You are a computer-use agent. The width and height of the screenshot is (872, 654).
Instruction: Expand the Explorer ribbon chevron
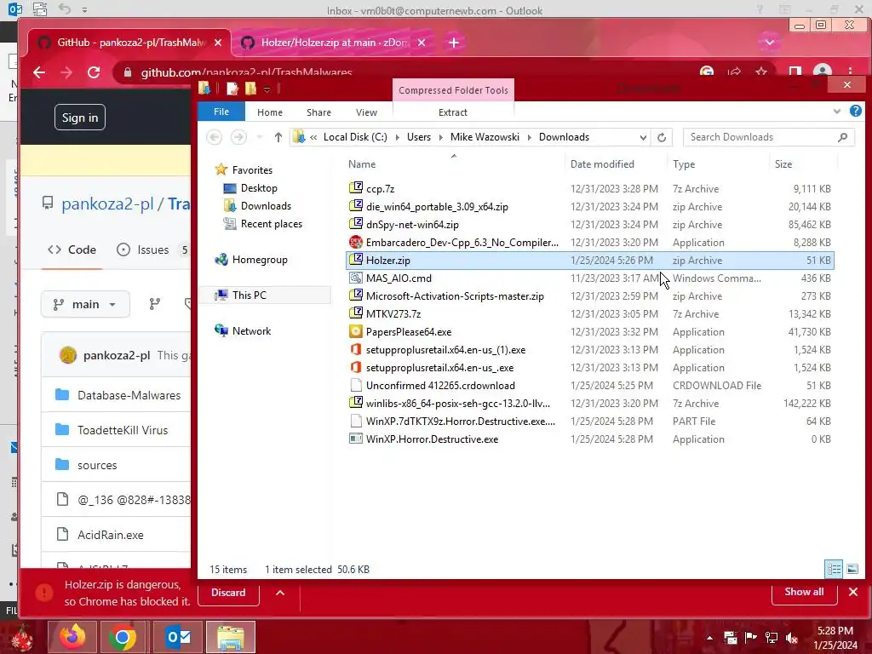[837, 112]
